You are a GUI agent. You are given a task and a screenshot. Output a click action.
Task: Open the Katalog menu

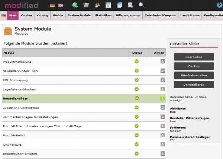[x=42, y=16]
